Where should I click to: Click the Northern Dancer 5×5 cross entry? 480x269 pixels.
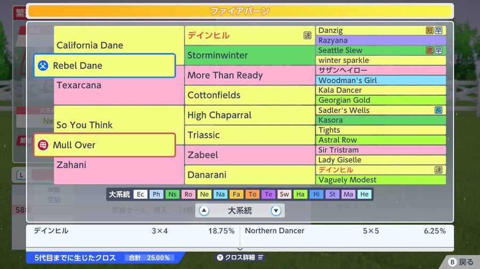[x=345, y=231]
